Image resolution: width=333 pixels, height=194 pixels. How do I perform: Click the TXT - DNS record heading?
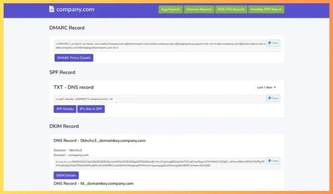tap(73, 87)
